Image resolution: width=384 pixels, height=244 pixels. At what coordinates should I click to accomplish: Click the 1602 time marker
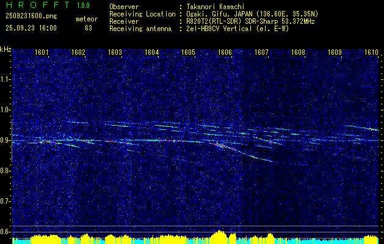coord(78,52)
